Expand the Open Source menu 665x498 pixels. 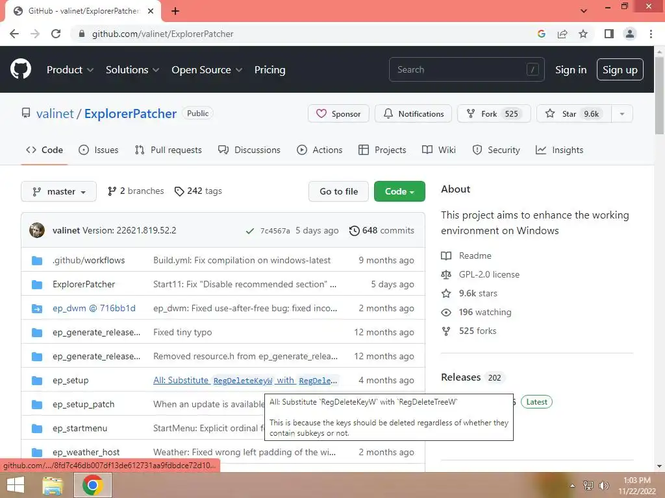click(x=207, y=70)
